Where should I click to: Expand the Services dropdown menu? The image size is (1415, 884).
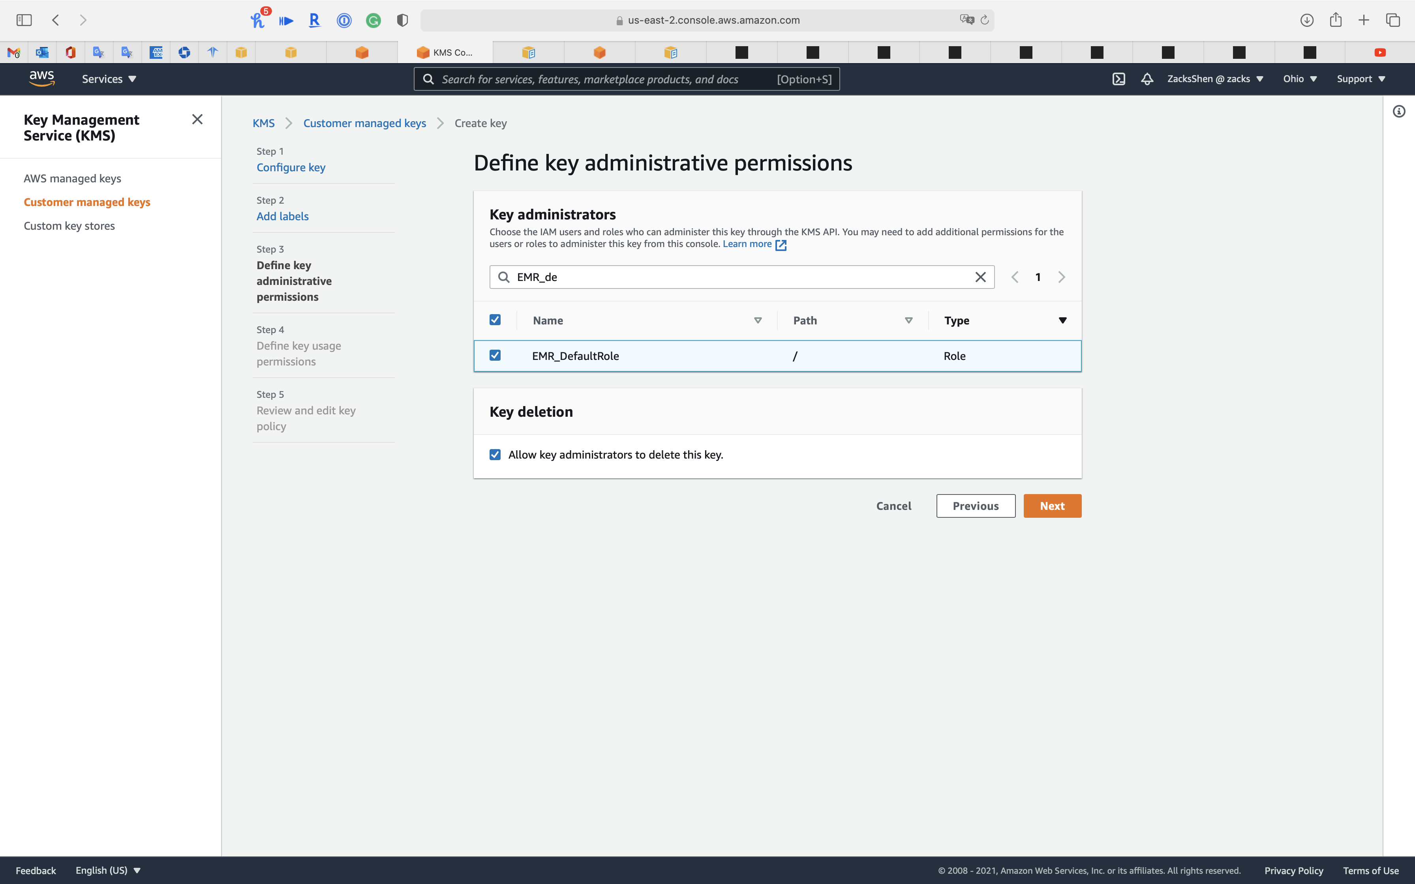point(109,79)
